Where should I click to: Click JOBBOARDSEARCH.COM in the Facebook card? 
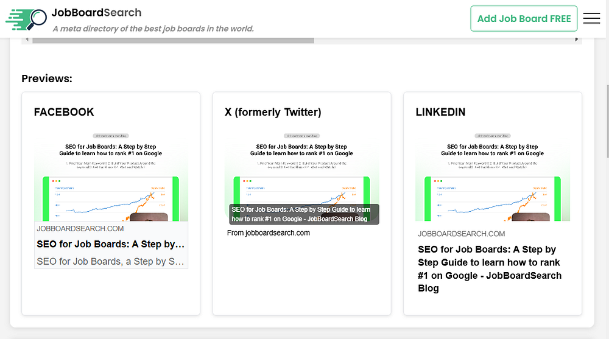(x=80, y=229)
